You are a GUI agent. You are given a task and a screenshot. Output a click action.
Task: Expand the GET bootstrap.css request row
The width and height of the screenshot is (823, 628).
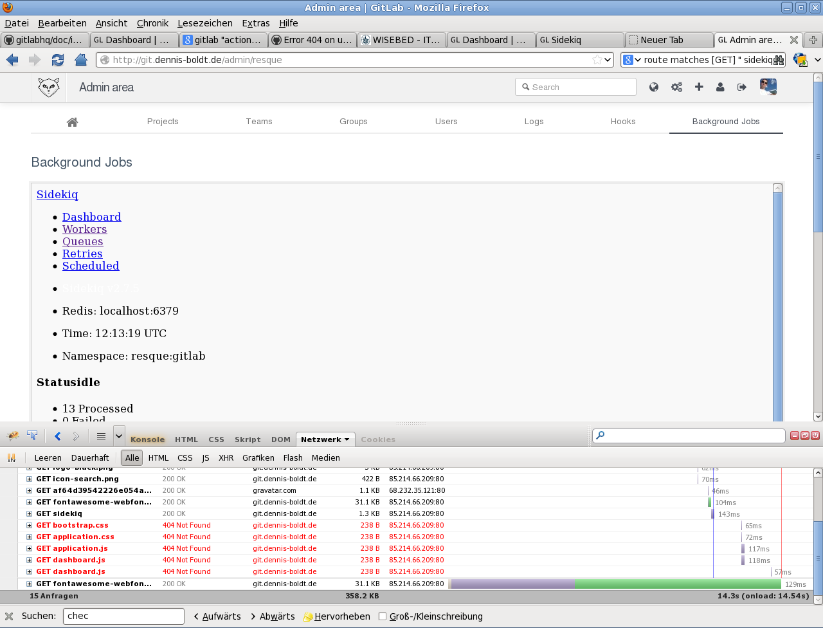[29, 526]
